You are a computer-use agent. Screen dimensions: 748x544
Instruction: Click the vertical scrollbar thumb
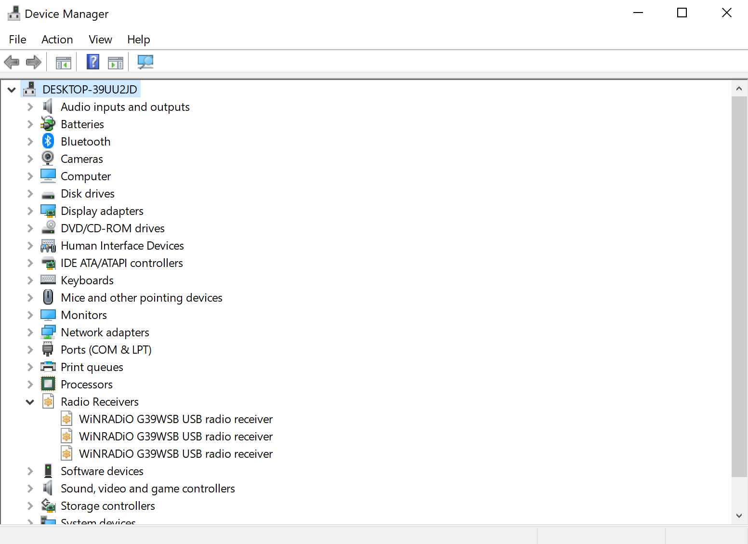[739, 287]
